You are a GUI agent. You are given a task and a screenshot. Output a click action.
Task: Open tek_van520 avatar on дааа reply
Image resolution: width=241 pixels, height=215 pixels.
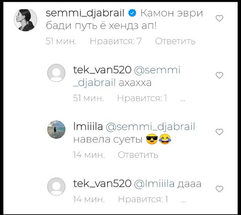(x=56, y=186)
